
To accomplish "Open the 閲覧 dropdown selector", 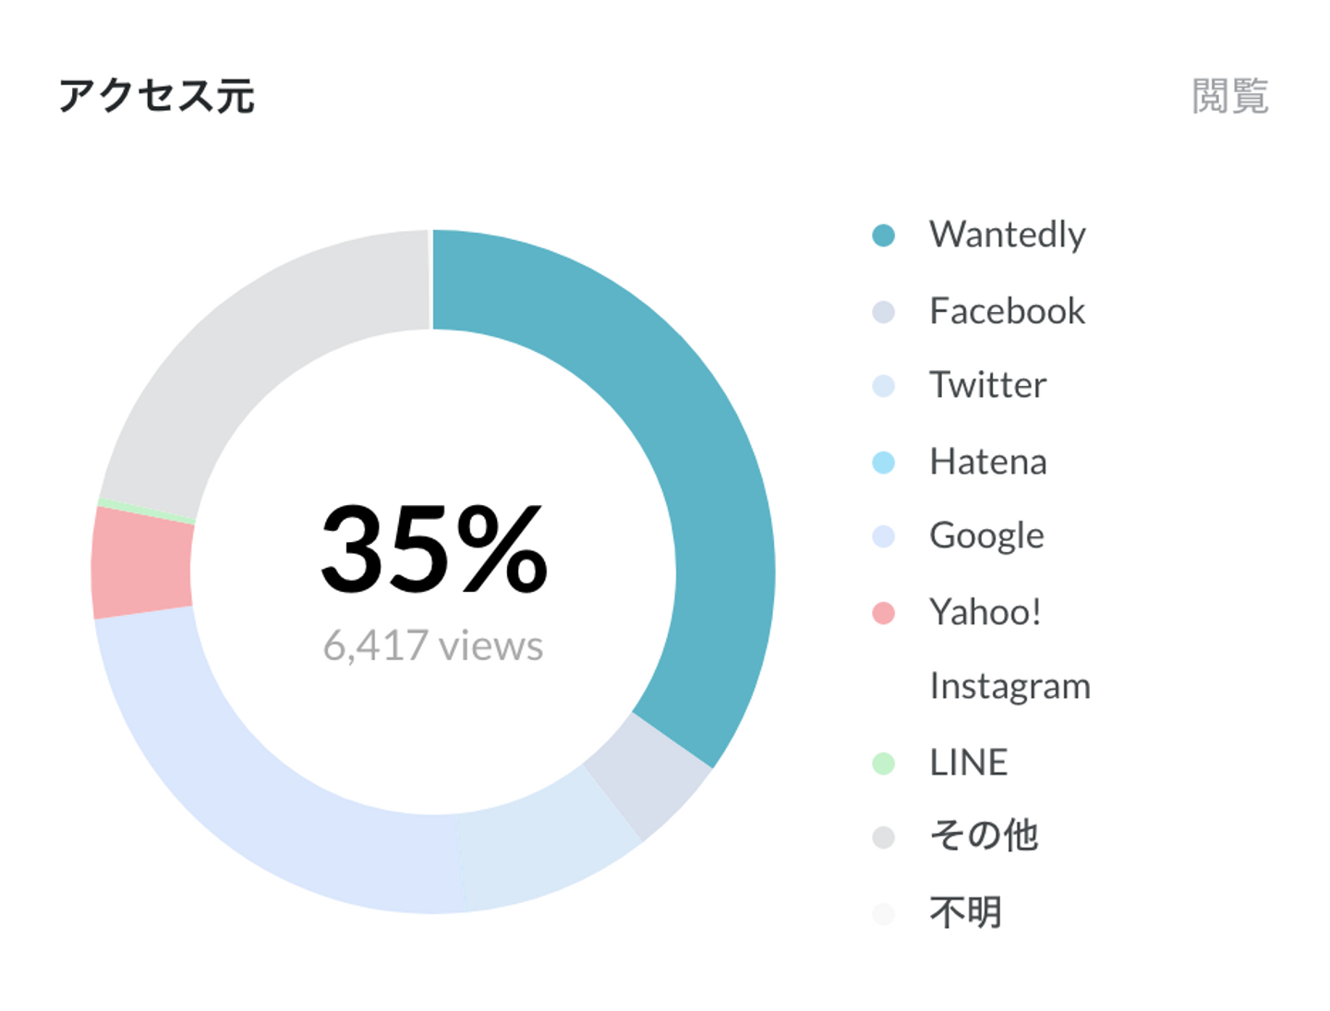I will pyautogui.click(x=1229, y=96).
